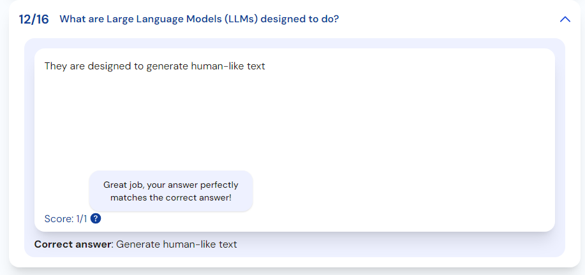Viewport: 585px width, 275px height.
Task: Click "human-like text" in the submitted answer
Action: [228, 66]
